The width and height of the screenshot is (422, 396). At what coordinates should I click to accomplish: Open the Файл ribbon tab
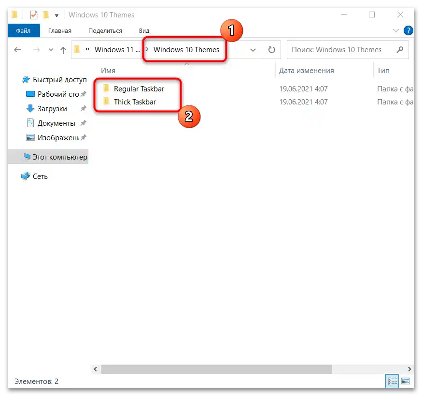point(23,30)
